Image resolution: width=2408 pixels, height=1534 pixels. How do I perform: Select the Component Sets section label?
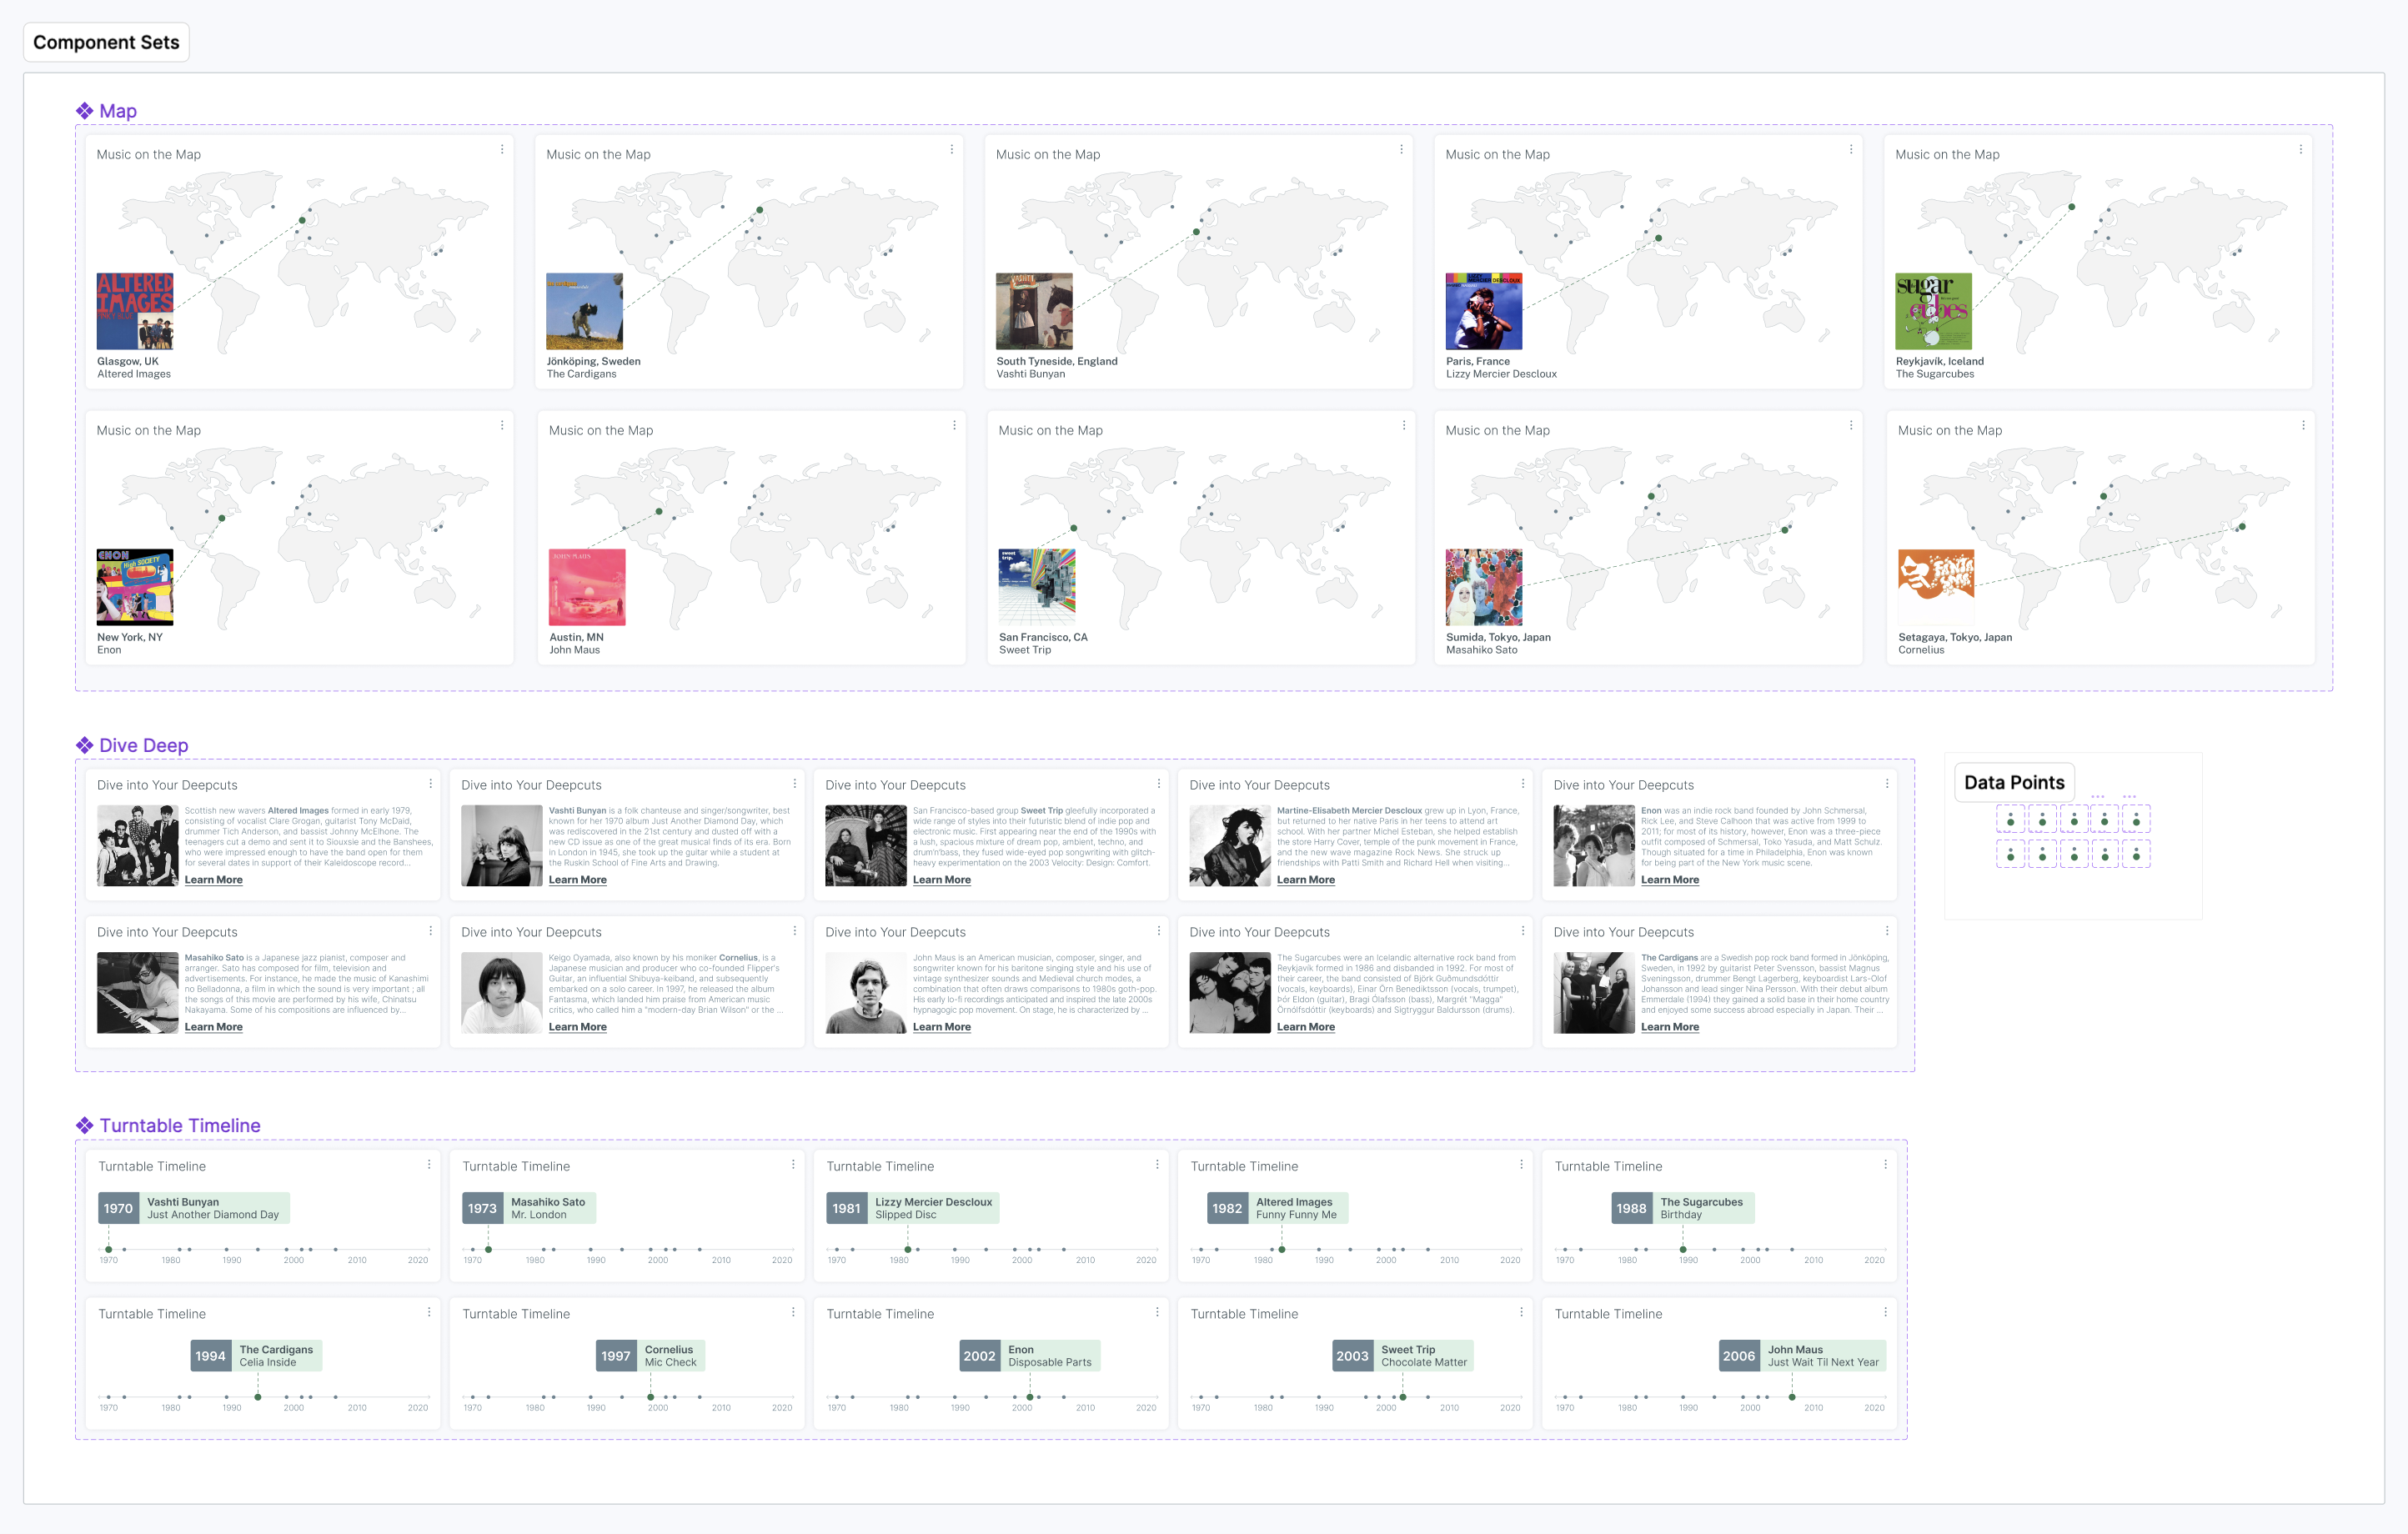(106, 42)
